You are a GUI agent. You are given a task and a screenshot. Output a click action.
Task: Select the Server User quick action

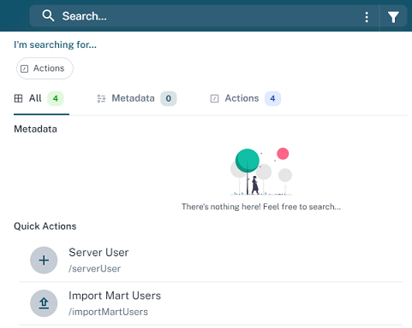(211, 261)
